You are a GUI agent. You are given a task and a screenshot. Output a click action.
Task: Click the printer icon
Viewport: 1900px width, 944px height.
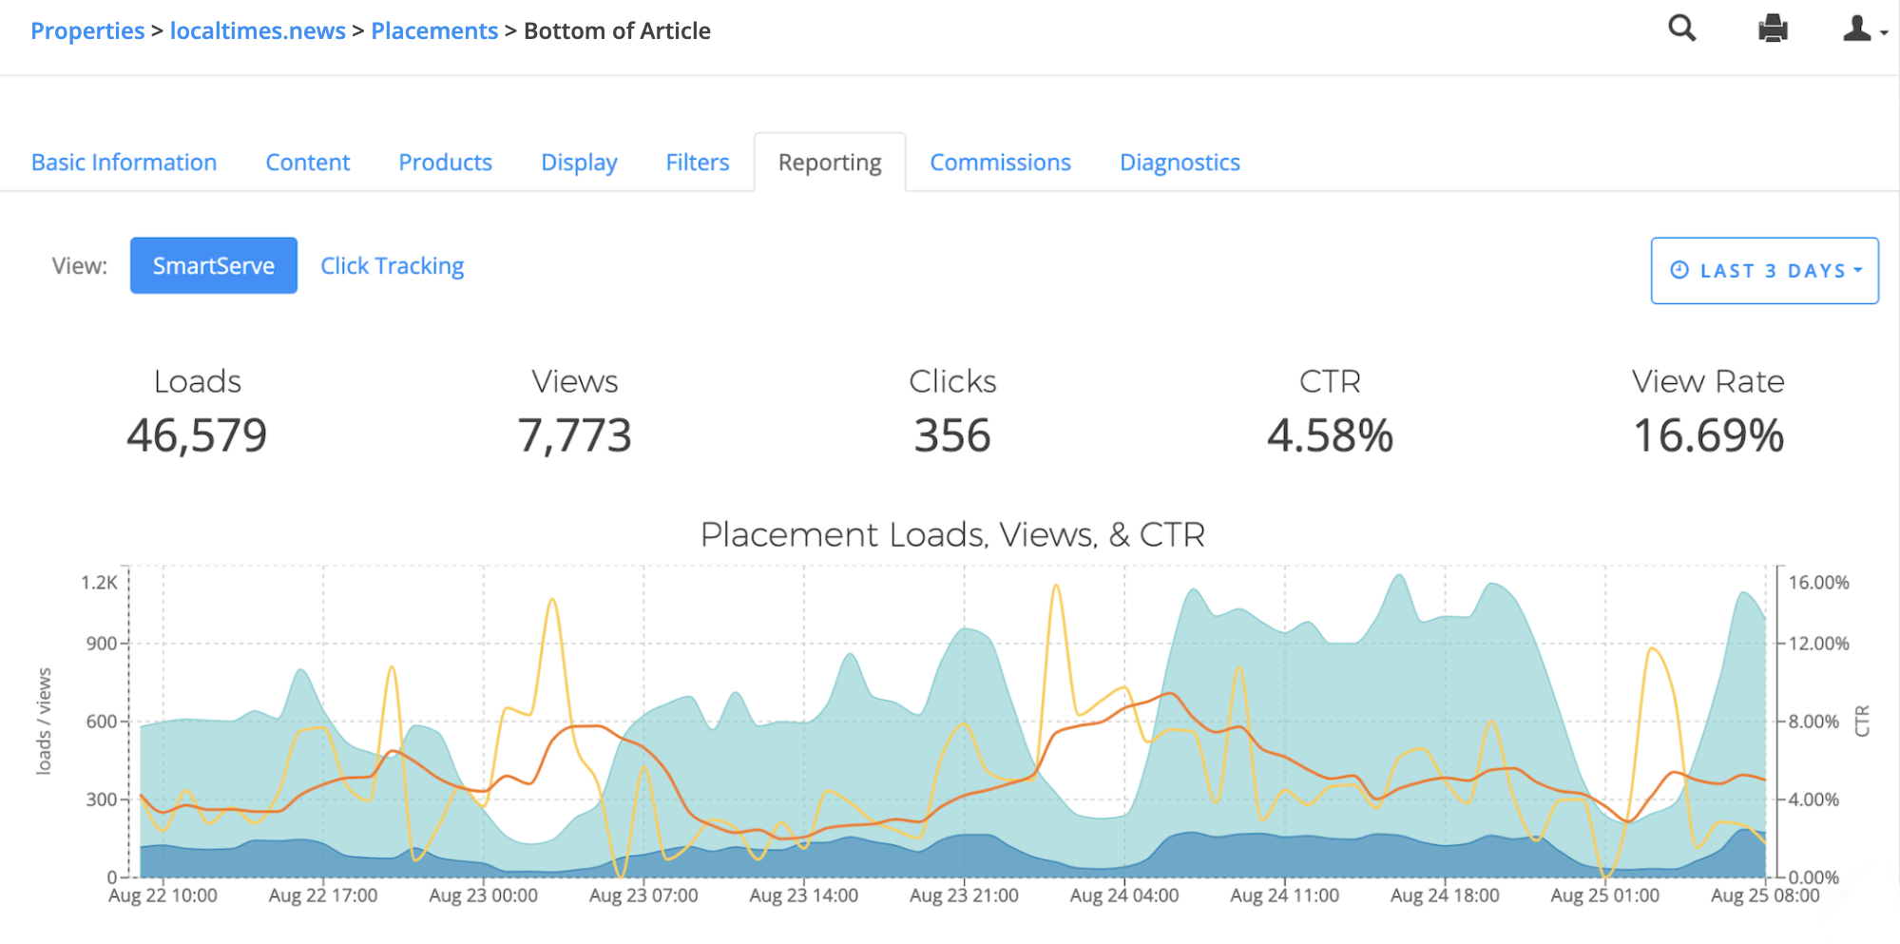pyautogui.click(x=1773, y=29)
